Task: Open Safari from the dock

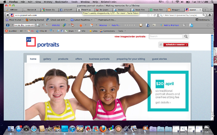Action: pos(34,129)
